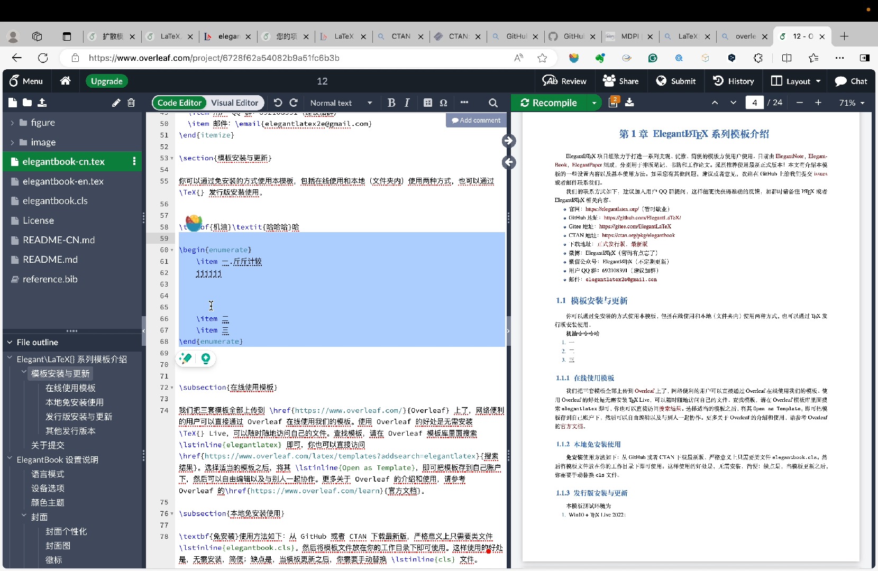Open the Recompile options dropdown arrow
The image size is (878, 571).
(x=595, y=103)
